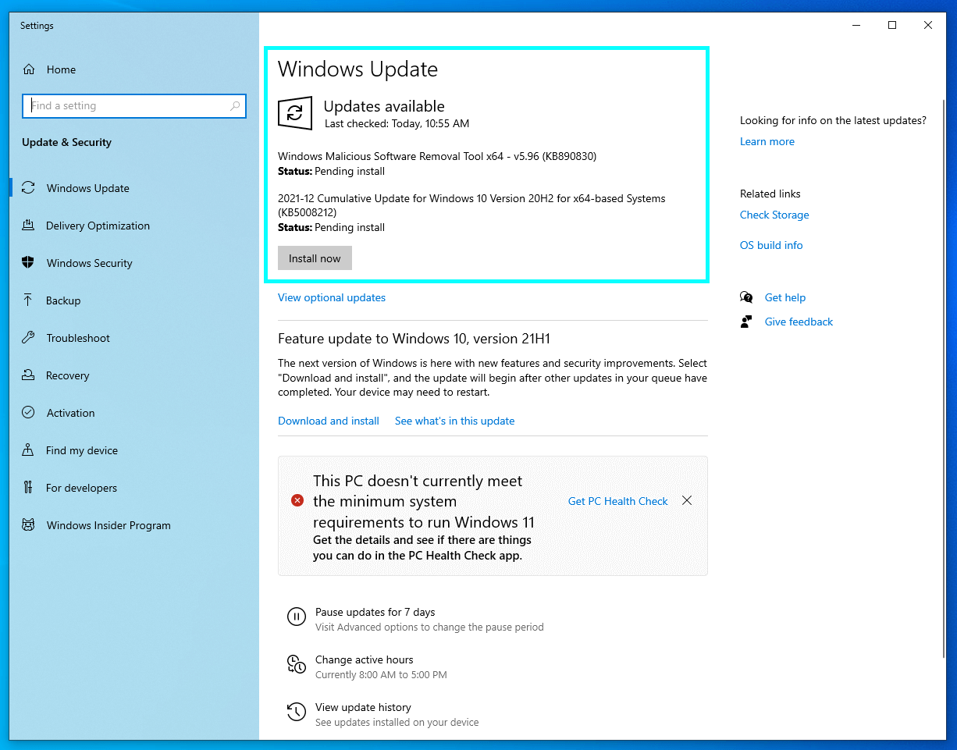Open the Backup settings icon

pyautogui.click(x=30, y=300)
